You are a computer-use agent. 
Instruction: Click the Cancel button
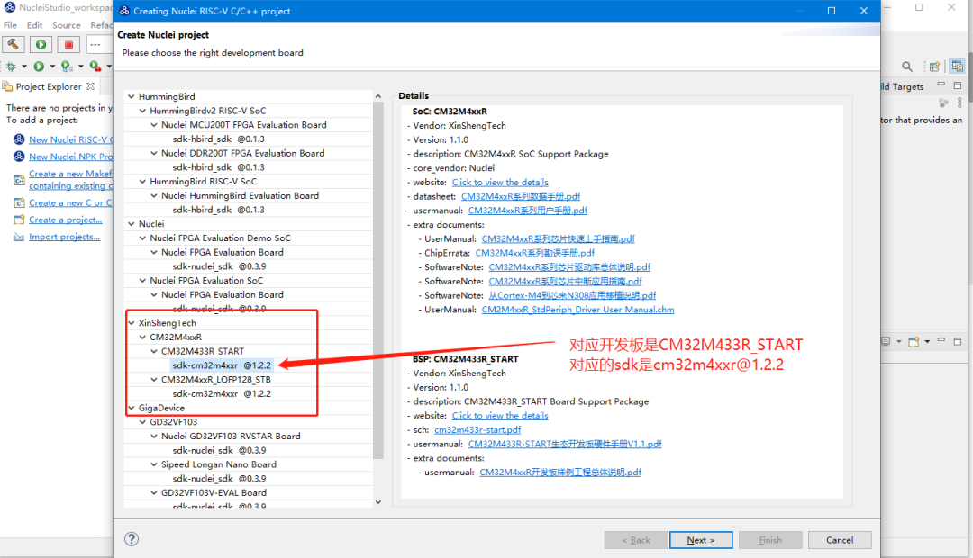coord(840,540)
